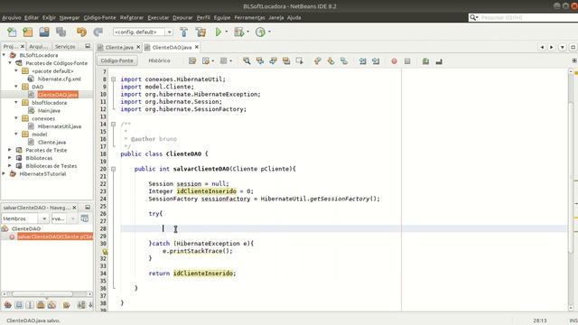Click the Build Project hammer icon
Image resolution: width=578 pixels, height=325 pixels.
[x=183, y=32]
